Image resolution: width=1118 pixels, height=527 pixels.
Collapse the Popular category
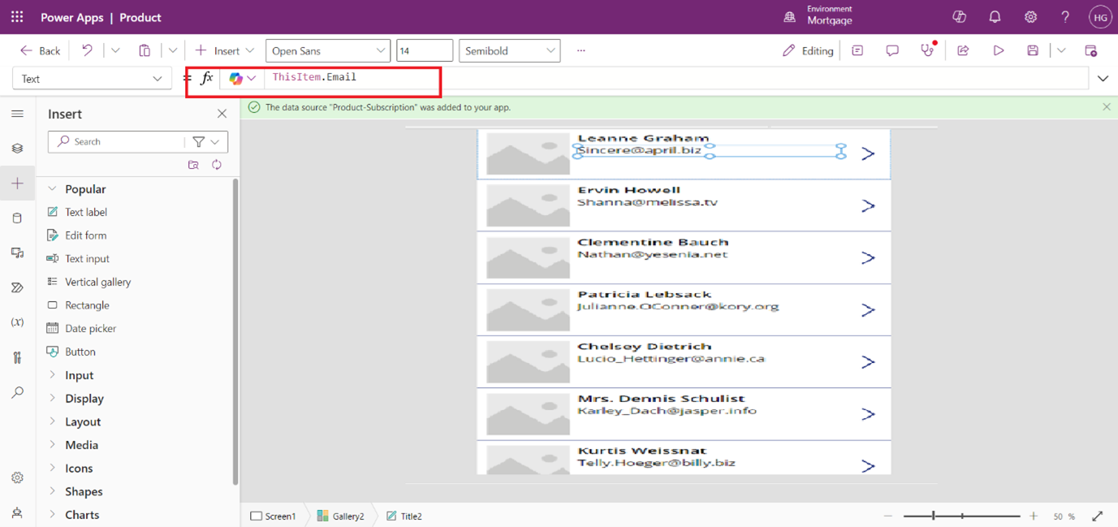84,189
